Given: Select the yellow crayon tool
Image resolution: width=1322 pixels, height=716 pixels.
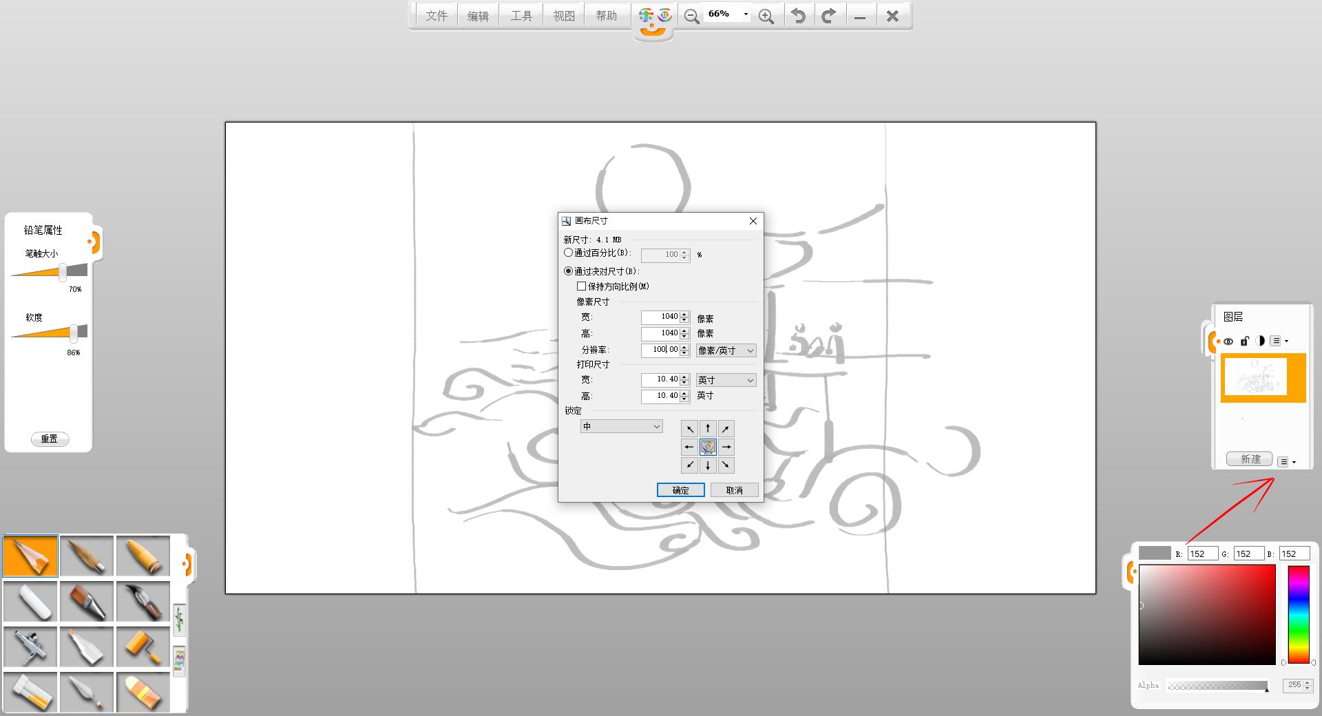Looking at the screenshot, I should click(x=143, y=555).
